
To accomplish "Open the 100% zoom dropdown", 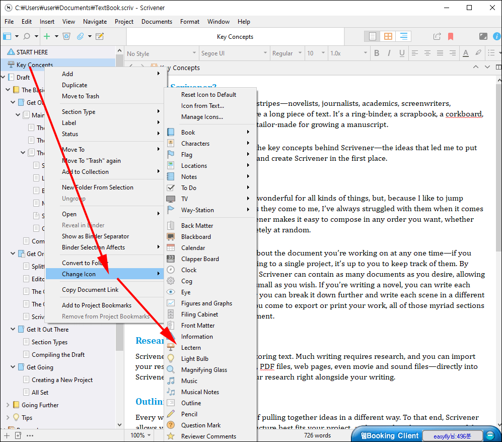I will pos(140,435).
